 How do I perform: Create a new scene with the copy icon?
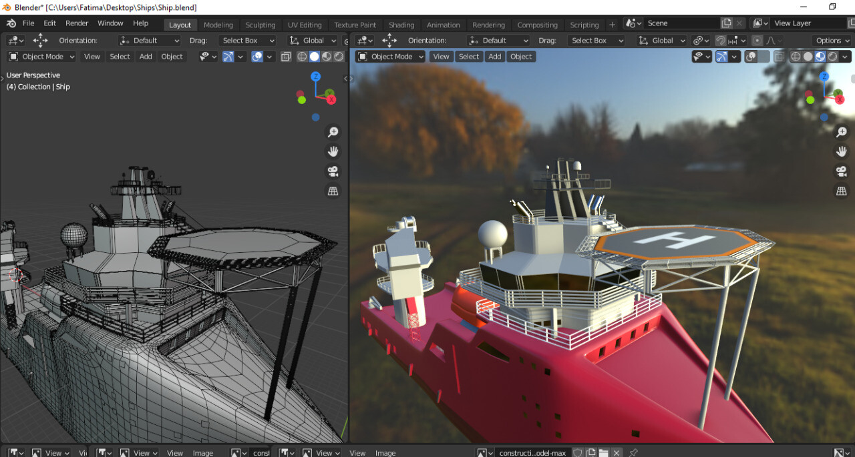tap(727, 23)
